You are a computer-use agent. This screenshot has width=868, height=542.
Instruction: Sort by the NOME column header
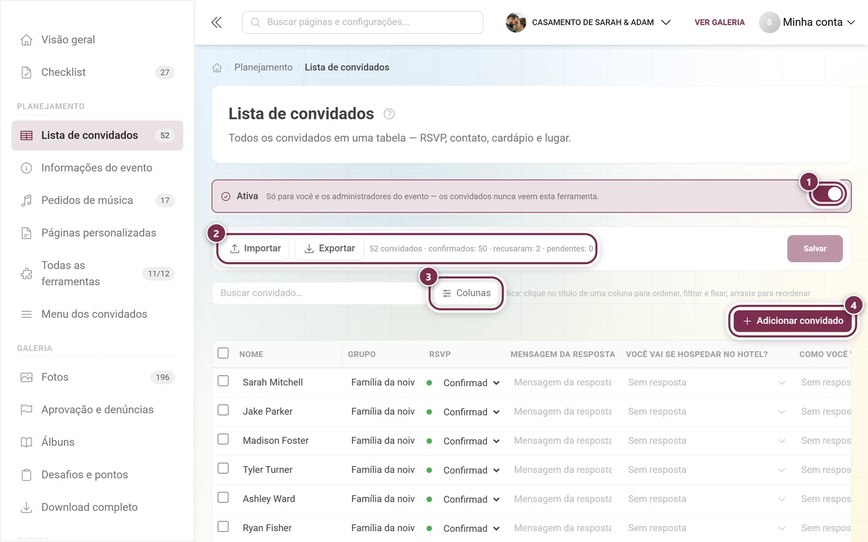(251, 355)
